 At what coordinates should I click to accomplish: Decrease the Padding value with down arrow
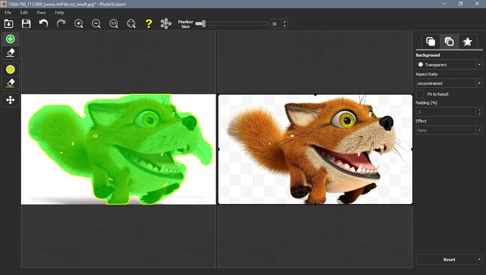click(x=479, y=114)
